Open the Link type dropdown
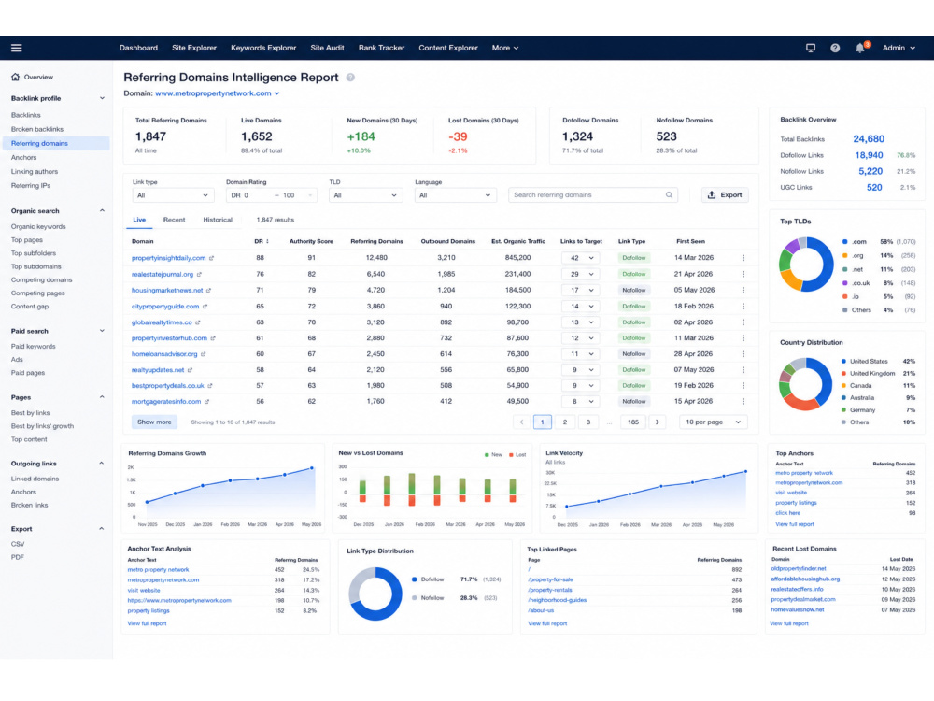This screenshot has height=701, width=934. [x=173, y=195]
